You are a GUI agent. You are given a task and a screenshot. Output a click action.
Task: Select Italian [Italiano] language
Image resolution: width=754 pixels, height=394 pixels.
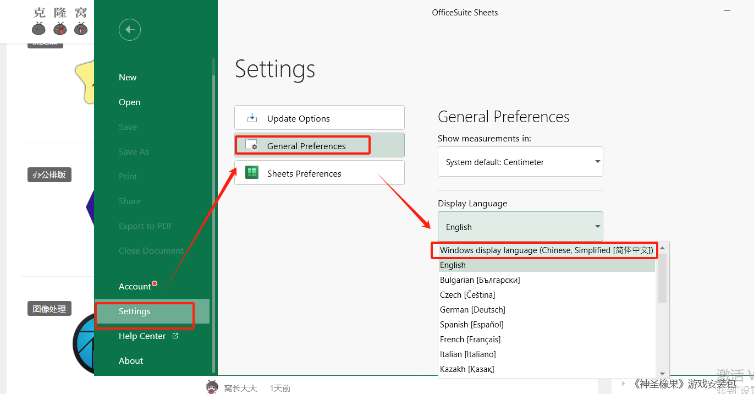(x=547, y=354)
